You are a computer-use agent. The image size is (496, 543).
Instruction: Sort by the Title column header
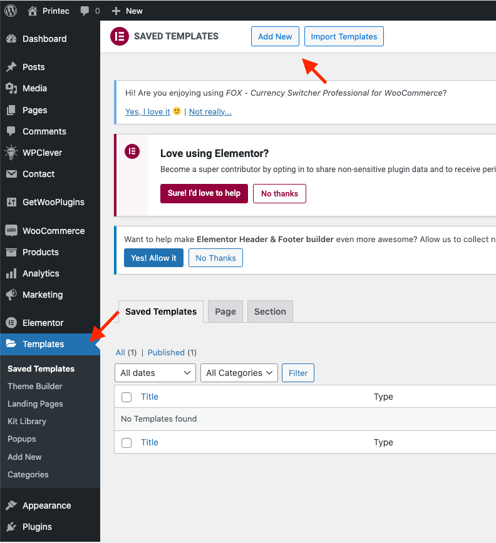[150, 397]
